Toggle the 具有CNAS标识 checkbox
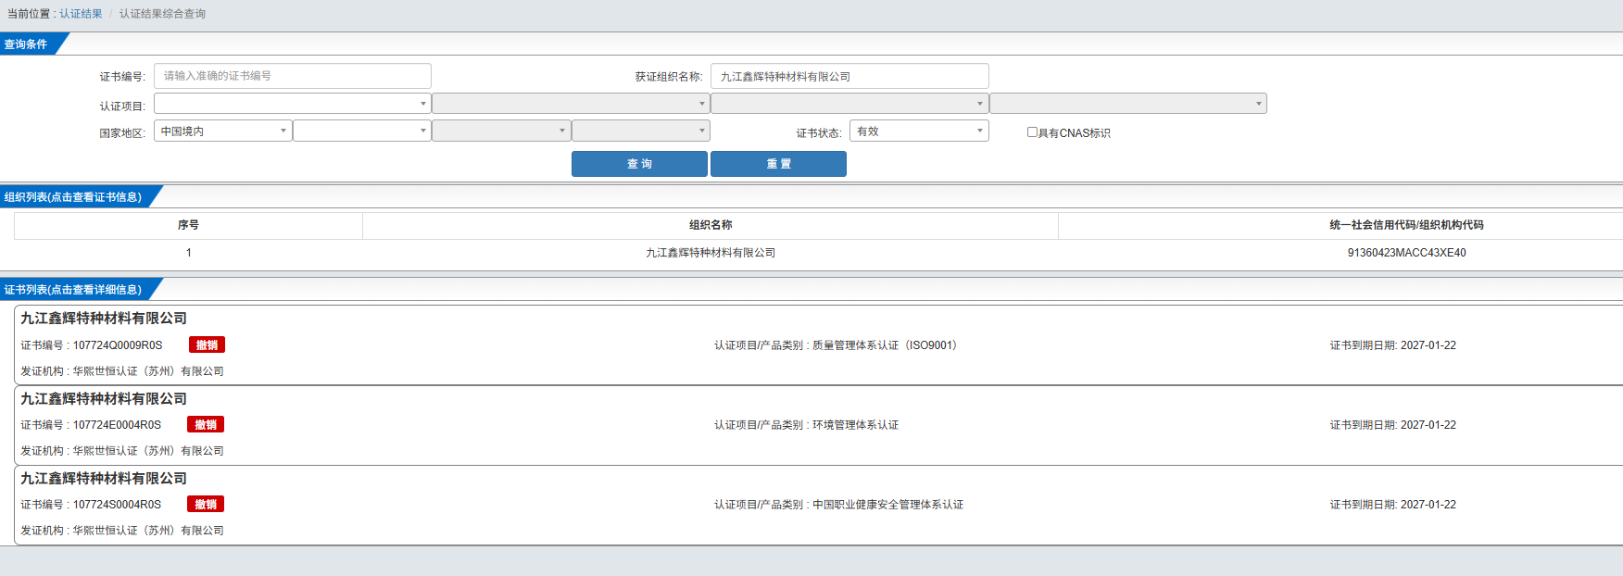 point(1032,132)
